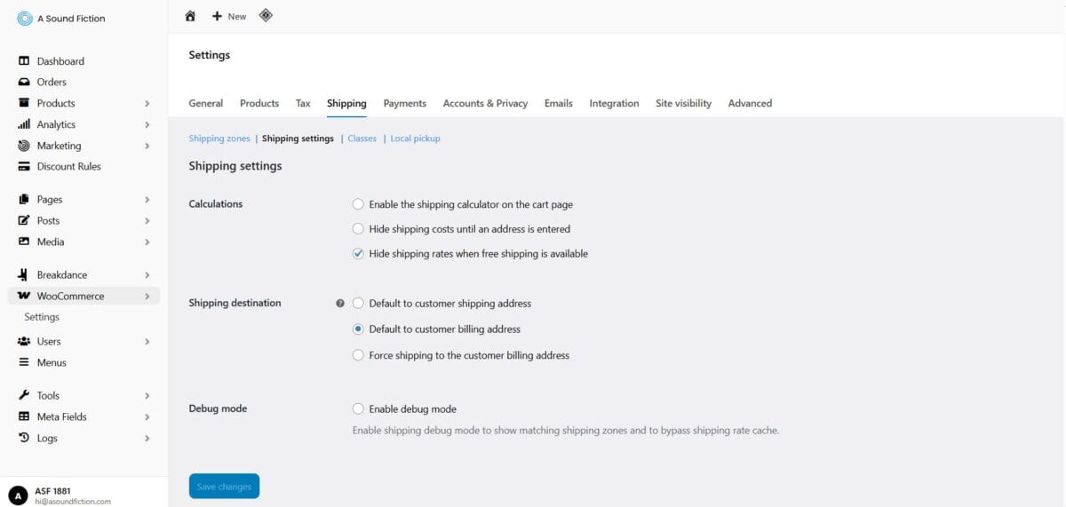
Task: Expand the Breakdance submenu chevron
Action: click(x=147, y=275)
